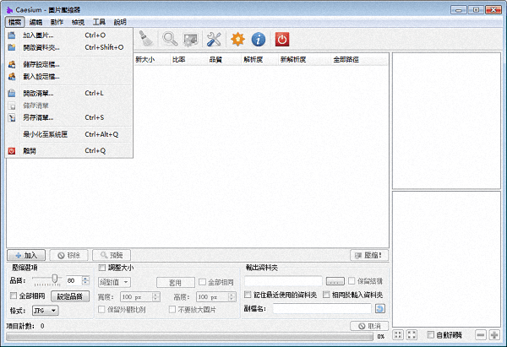Toggle the 保留外觀比例 checkbox

(x=101, y=310)
